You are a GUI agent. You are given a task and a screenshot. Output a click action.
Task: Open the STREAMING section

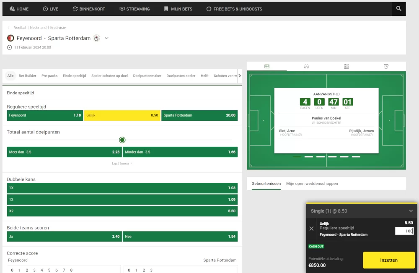[x=134, y=9]
